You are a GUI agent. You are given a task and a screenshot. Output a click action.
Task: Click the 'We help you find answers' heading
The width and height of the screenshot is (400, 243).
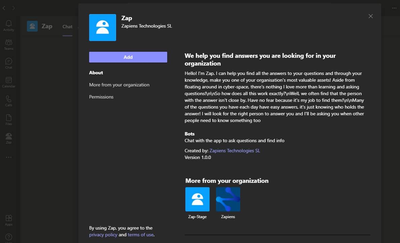click(x=260, y=59)
